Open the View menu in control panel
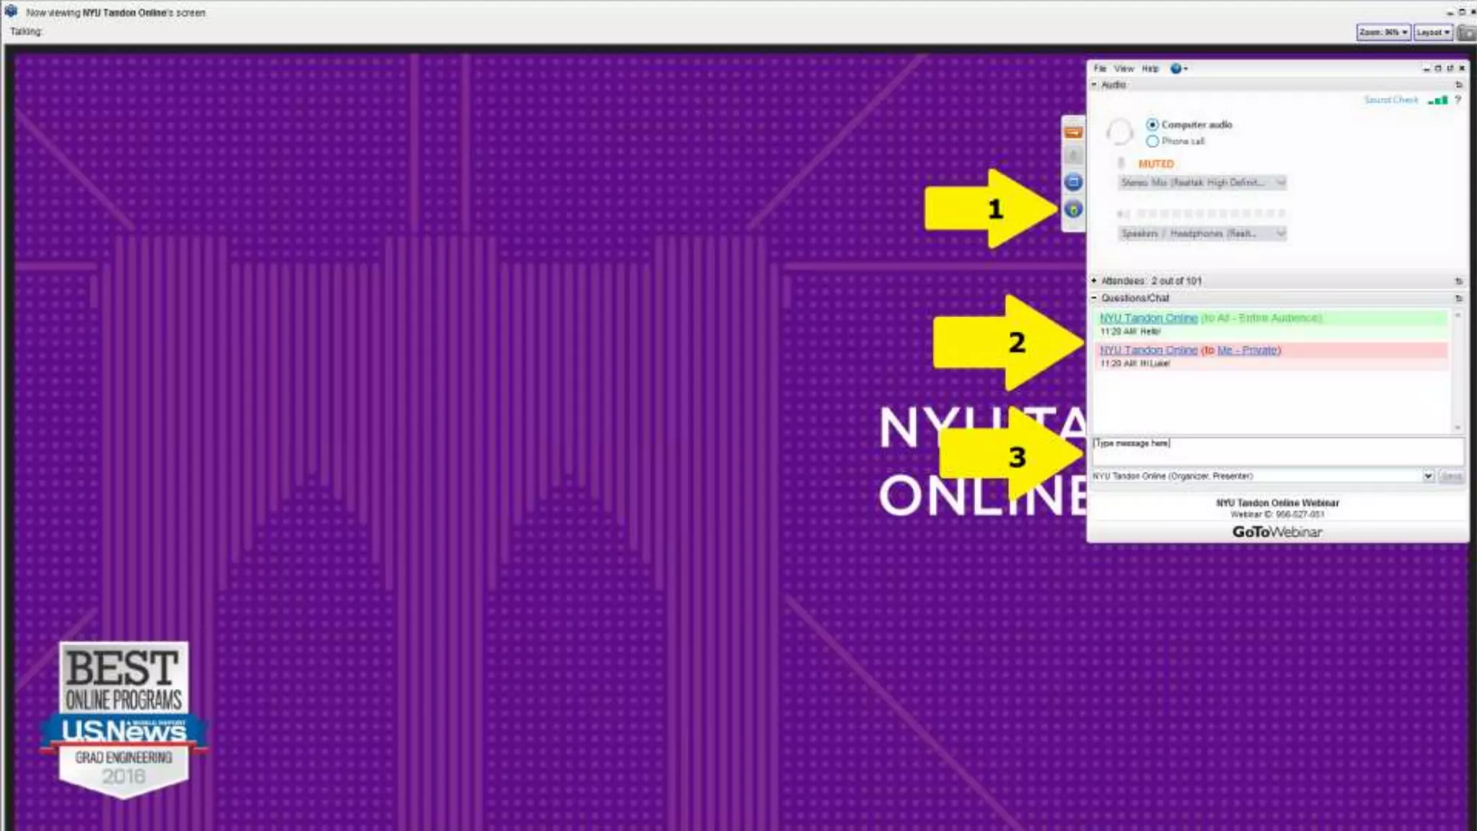Screen dimensions: 1477x831 (1124, 68)
